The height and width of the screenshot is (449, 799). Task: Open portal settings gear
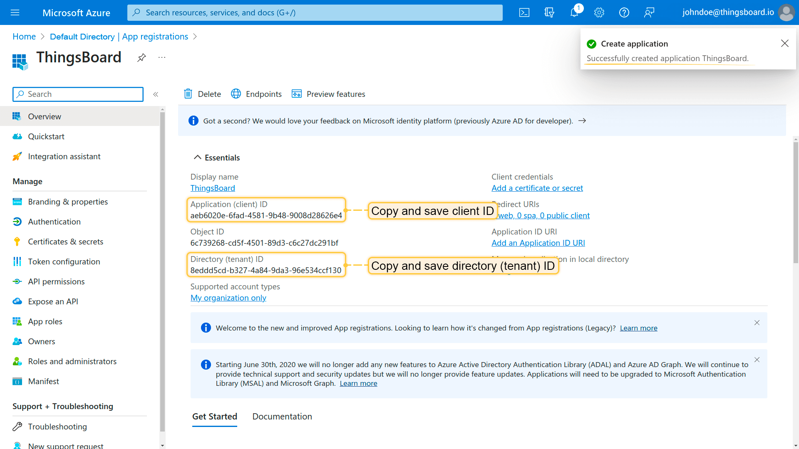click(x=599, y=12)
